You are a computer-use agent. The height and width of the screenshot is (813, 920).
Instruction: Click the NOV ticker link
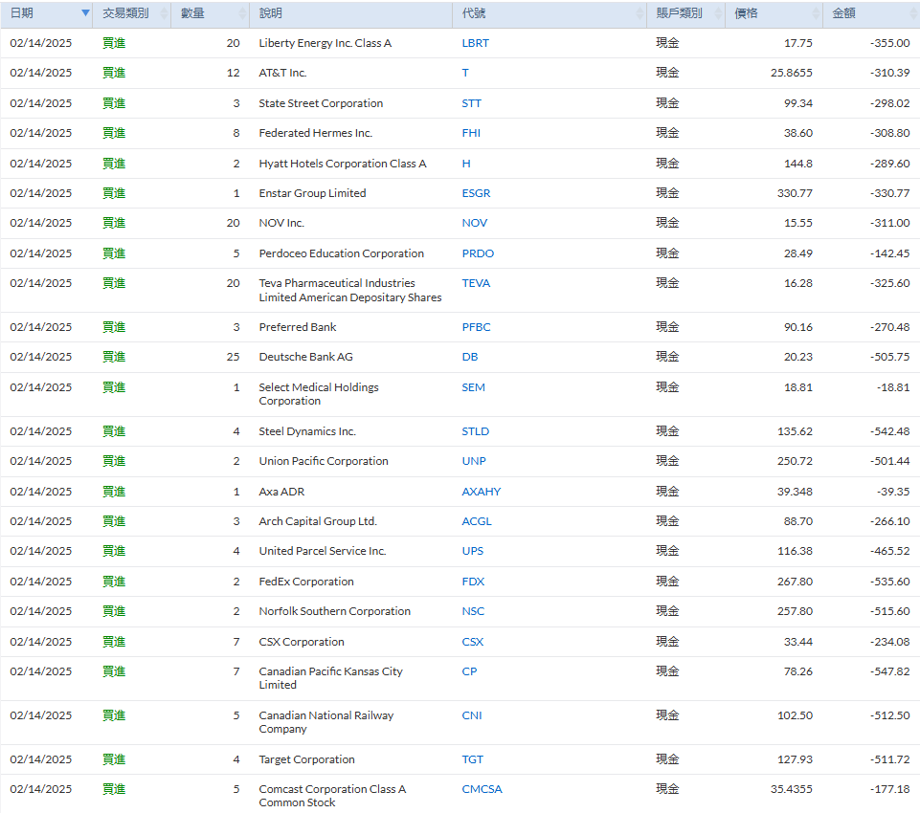(x=475, y=223)
